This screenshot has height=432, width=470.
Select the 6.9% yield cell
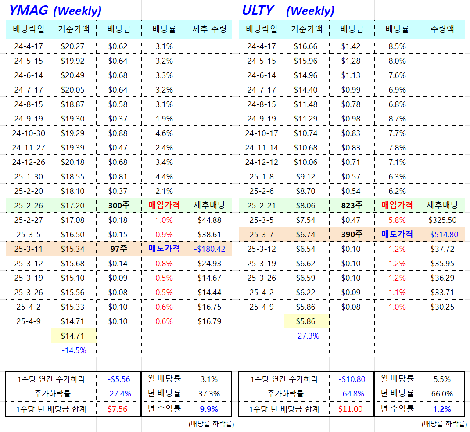pos(397,90)
